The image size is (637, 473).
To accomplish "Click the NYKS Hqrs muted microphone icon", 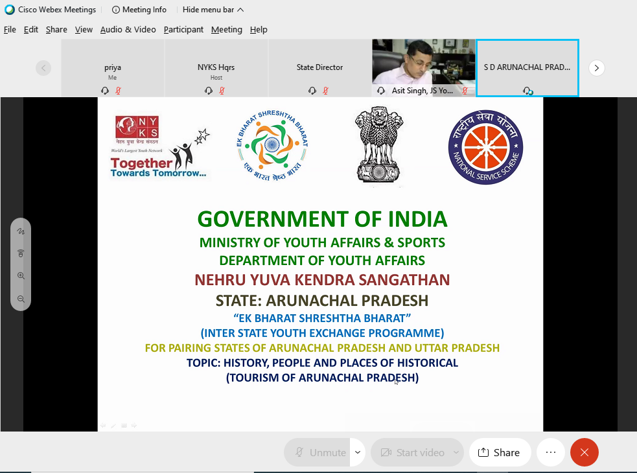I will (x=222, y=91).
